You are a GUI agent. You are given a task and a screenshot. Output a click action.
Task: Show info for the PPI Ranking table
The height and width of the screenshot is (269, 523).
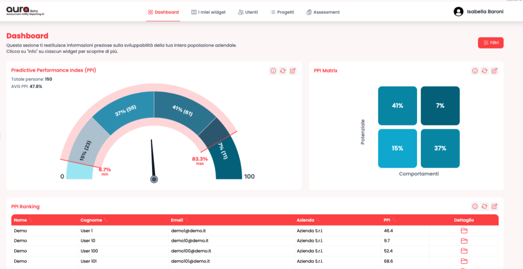(x=475, y=207)
